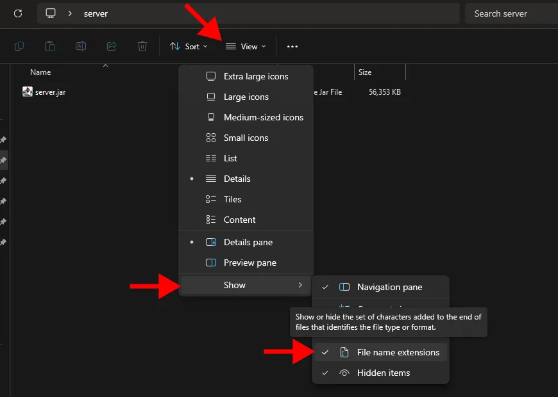The width and height of the screenshot is (558, 397).
Task: Click the Paste icon in the toolbar
Action: click(50, 46)
